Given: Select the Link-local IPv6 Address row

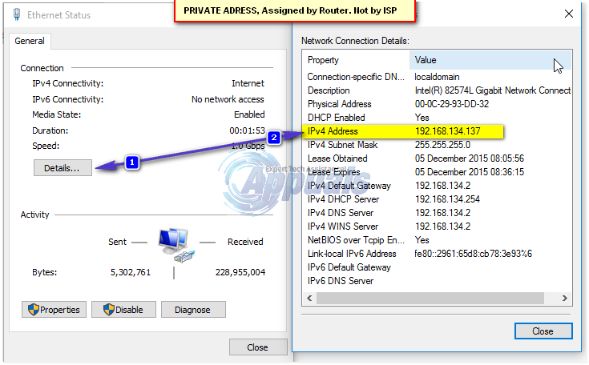Looking at the screenshot, I should [437, 254].
